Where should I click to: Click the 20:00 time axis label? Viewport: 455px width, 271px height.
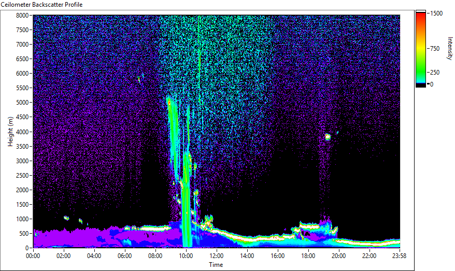click(x=338, y=256)
